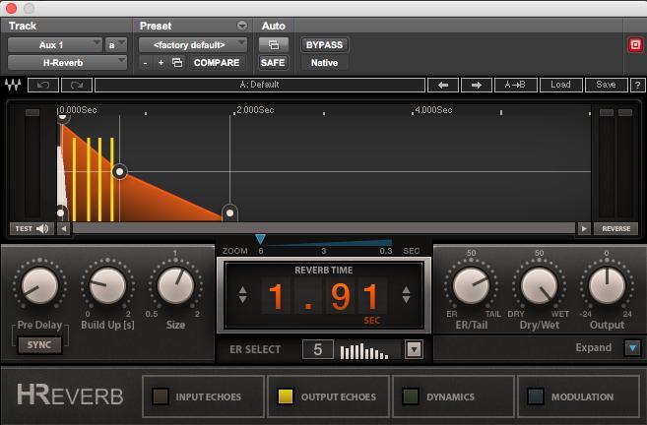This screenshot has height=425, width=647.
Task: Click the Native format label
Action: [324, 63]
